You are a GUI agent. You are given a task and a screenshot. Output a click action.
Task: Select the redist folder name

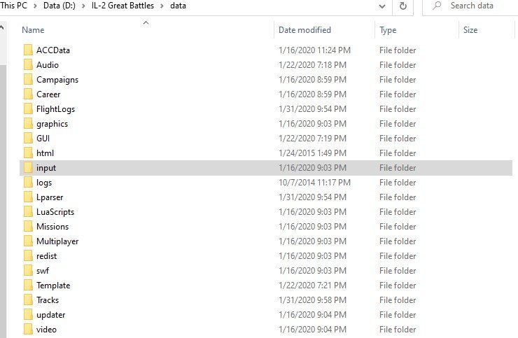(47, 255)
